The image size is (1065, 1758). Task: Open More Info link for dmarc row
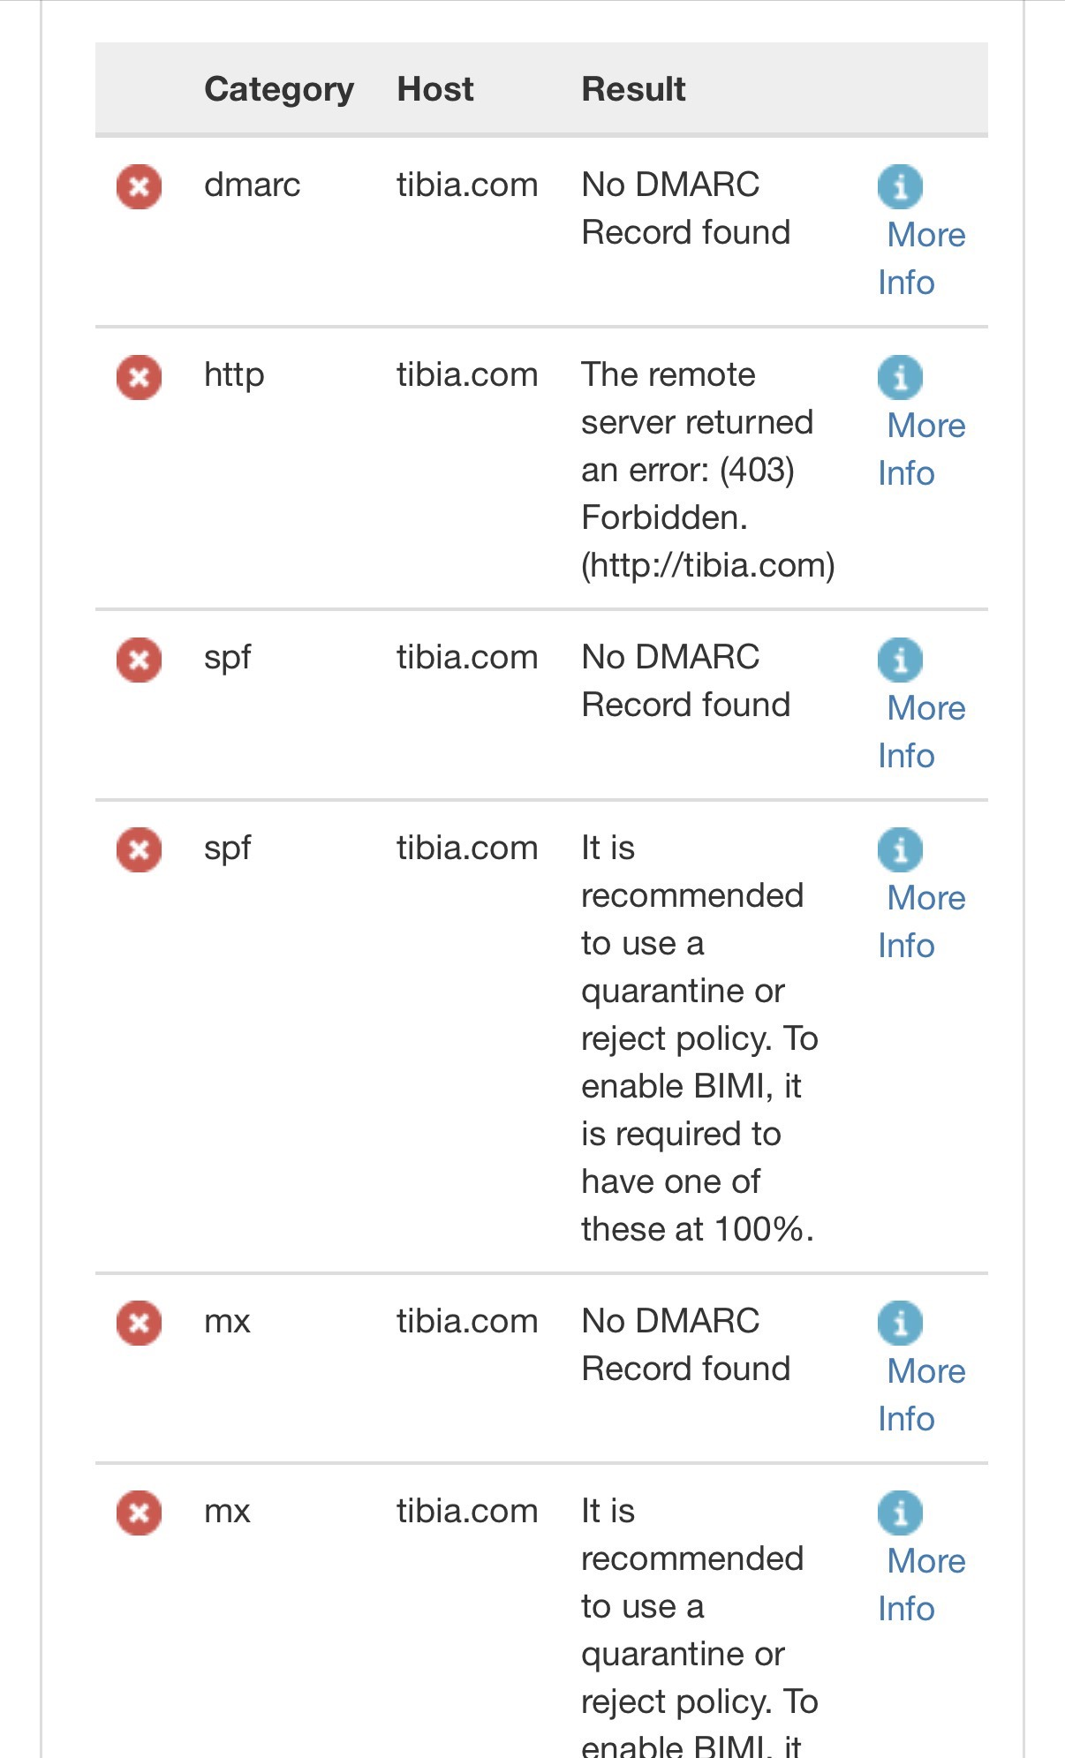922,259
